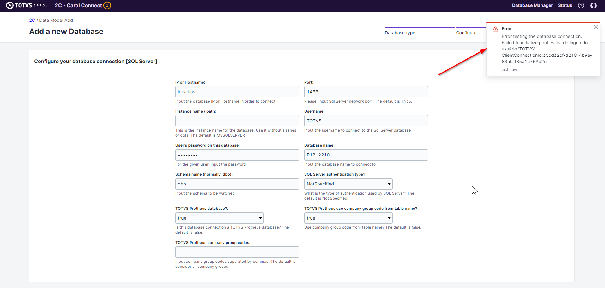Select the Database name field showing P1212210

[366, 155]
